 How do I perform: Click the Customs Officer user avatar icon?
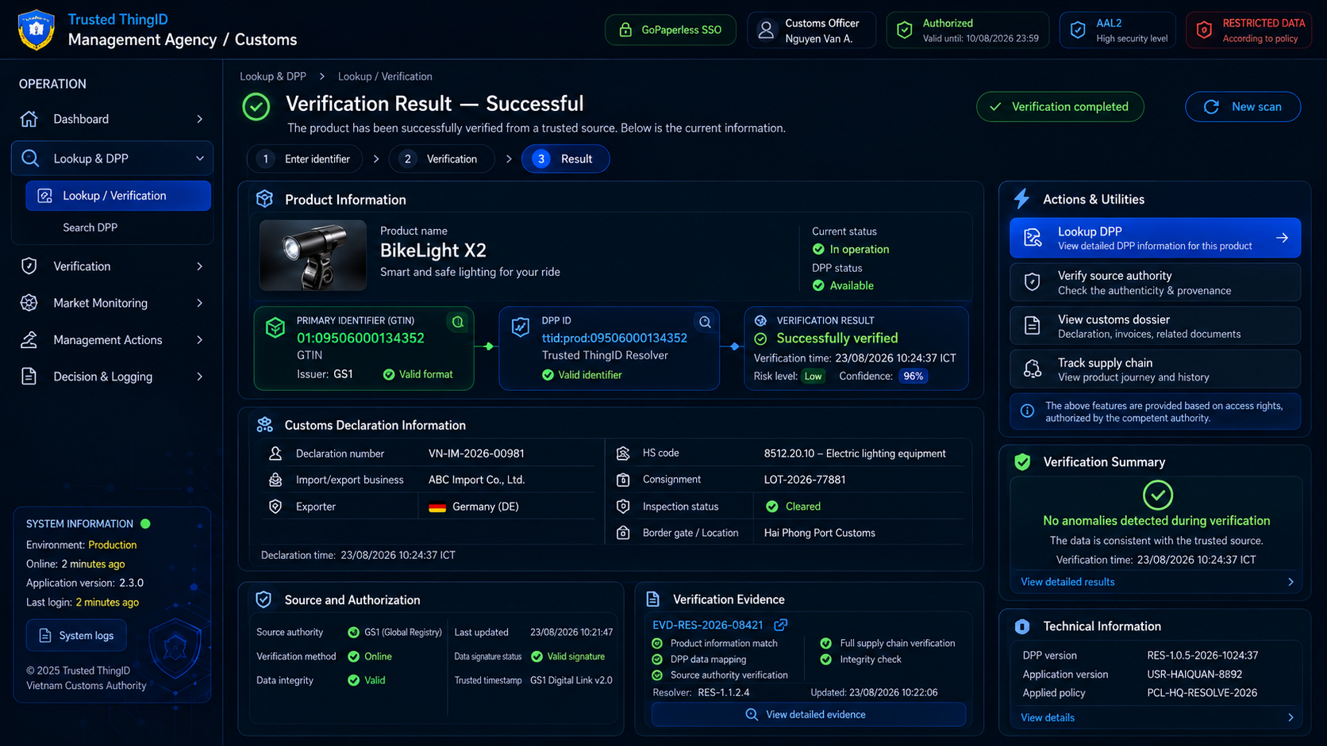766,30
